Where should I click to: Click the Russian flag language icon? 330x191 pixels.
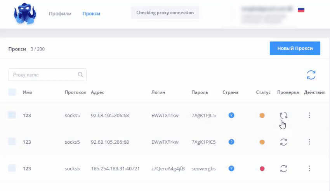tap(301, 10)
